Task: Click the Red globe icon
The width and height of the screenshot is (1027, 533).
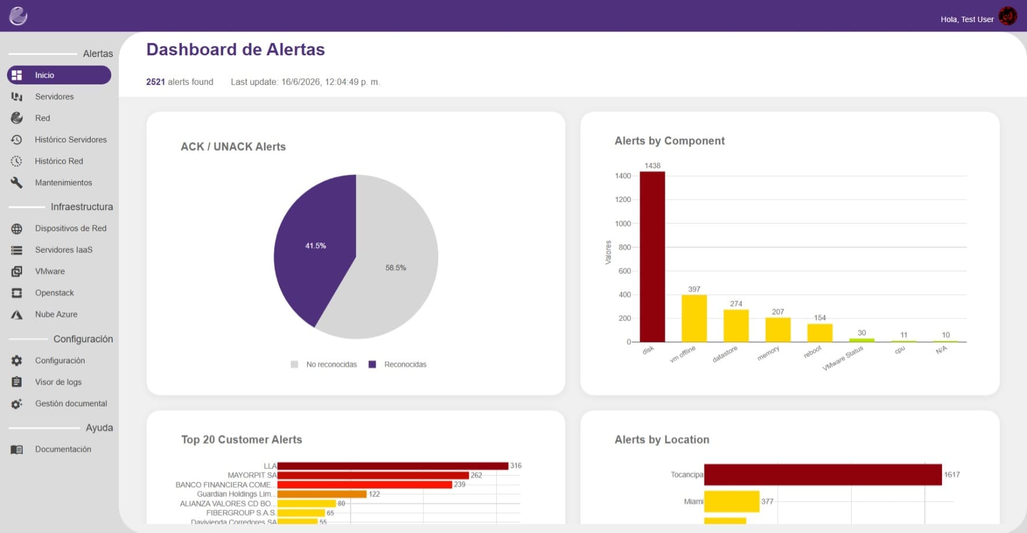Action: point(17,118)
